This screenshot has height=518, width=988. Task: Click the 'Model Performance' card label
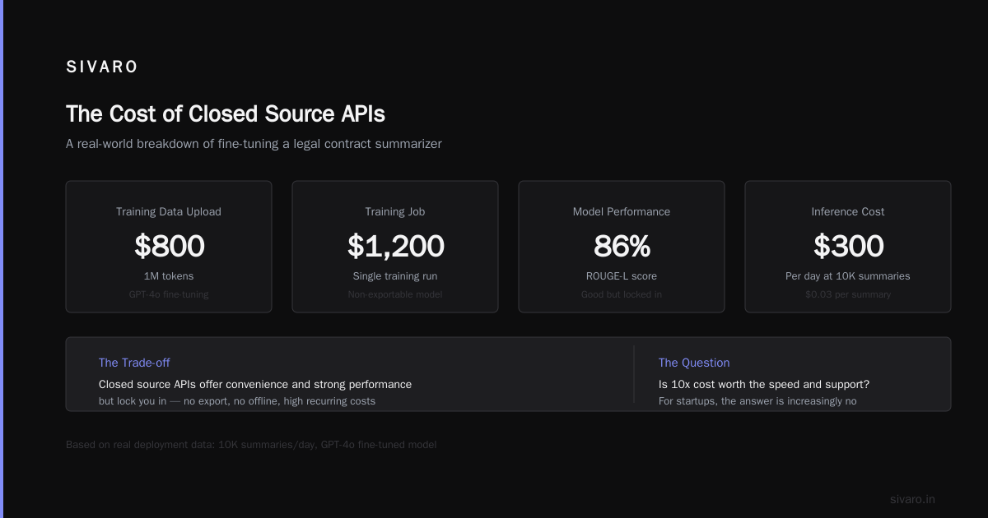tap(622, 211)
